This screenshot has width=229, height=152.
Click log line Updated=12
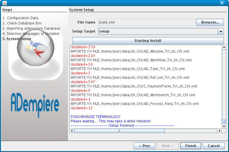tap(81, 108)
